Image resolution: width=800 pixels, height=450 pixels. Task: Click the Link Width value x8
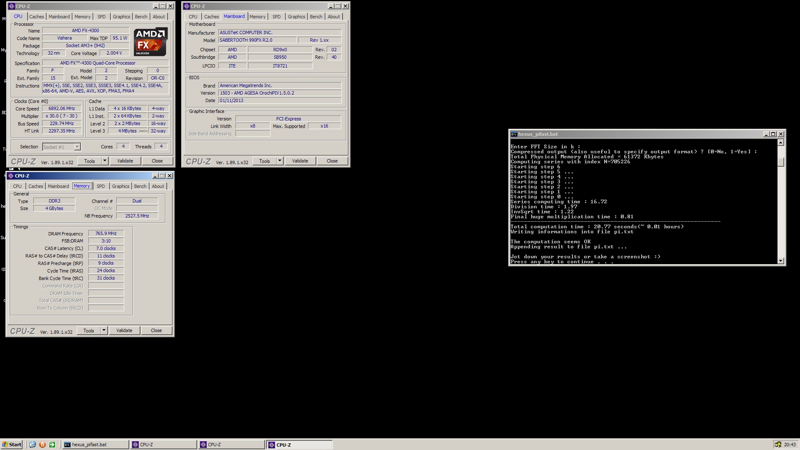pyautogui.click(x=252, y=126)
